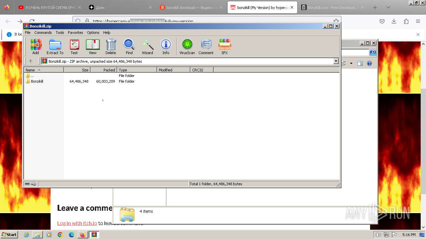Click the Explorer window search button
This screenshot has width=426, height=239.
373,52
